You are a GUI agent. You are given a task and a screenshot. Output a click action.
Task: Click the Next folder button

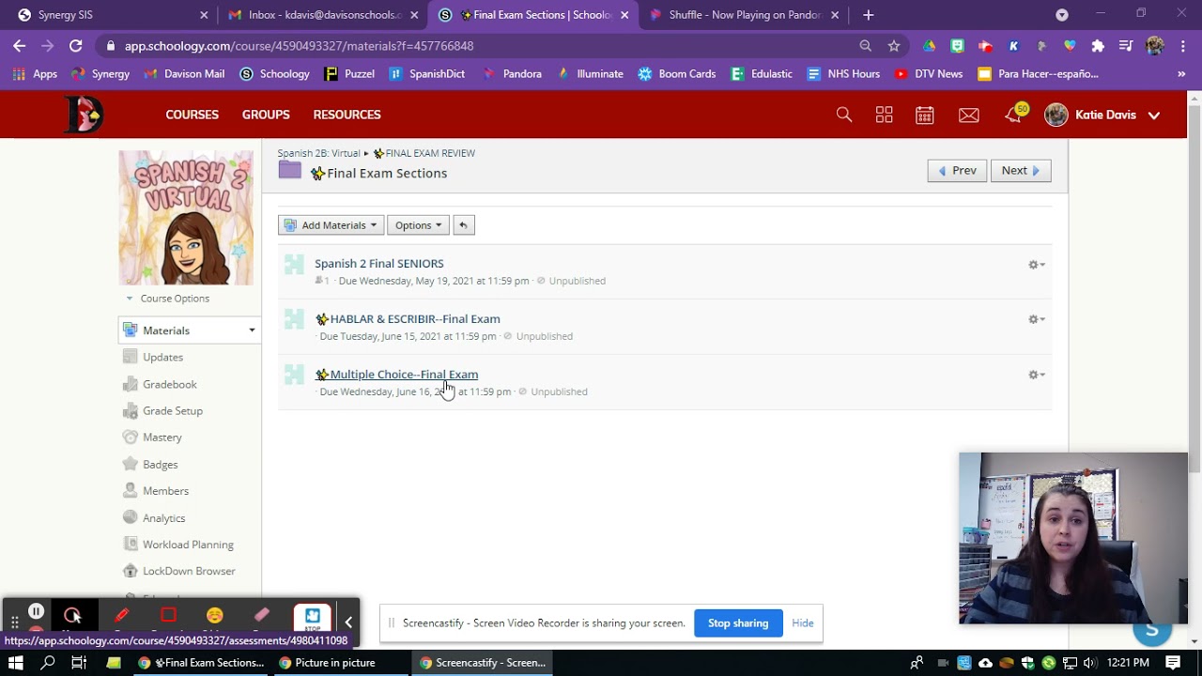(x=1021, y=171)
